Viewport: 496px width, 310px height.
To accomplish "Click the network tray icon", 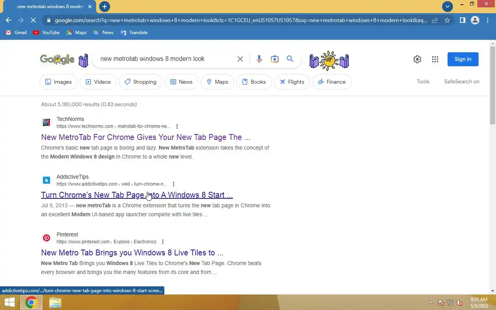I will (x=450, y=303).
